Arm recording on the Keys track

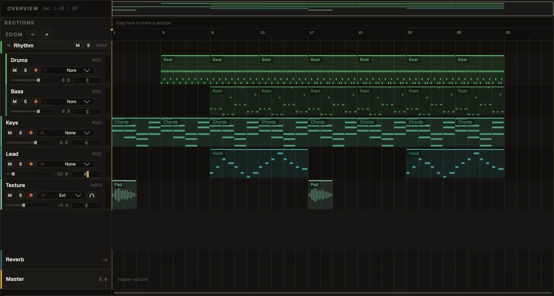(x=31, y=133)
